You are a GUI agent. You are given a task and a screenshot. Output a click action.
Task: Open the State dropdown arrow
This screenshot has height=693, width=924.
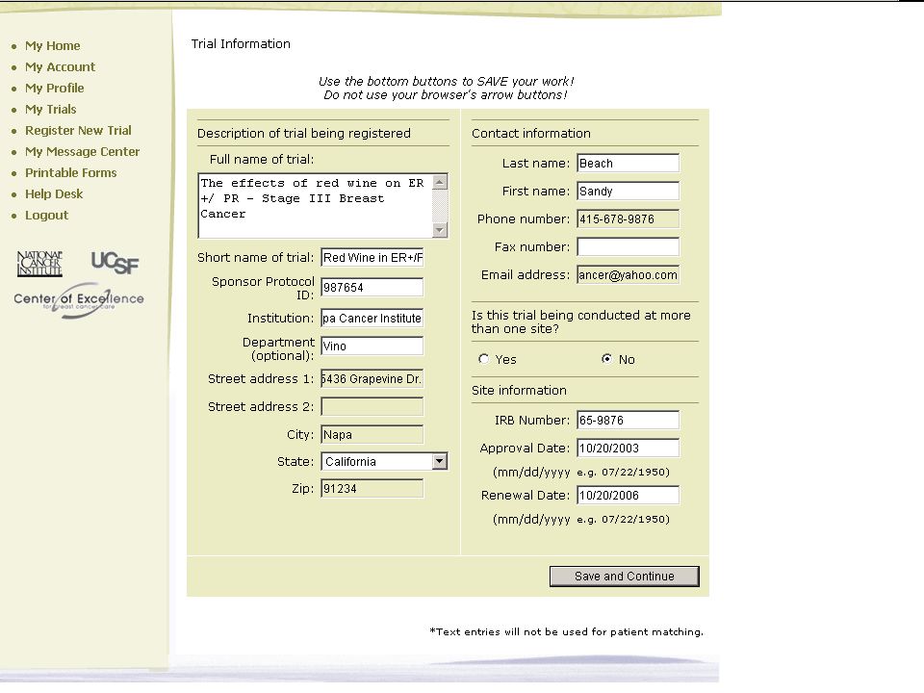pyautogui.click(x=440, y=461)
